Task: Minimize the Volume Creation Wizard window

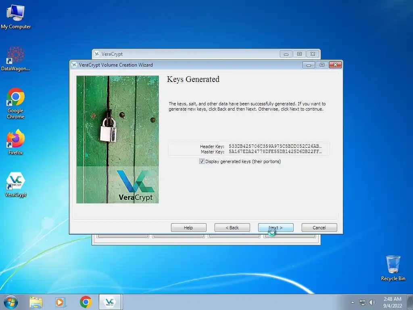Action: (x=309, y=65)
